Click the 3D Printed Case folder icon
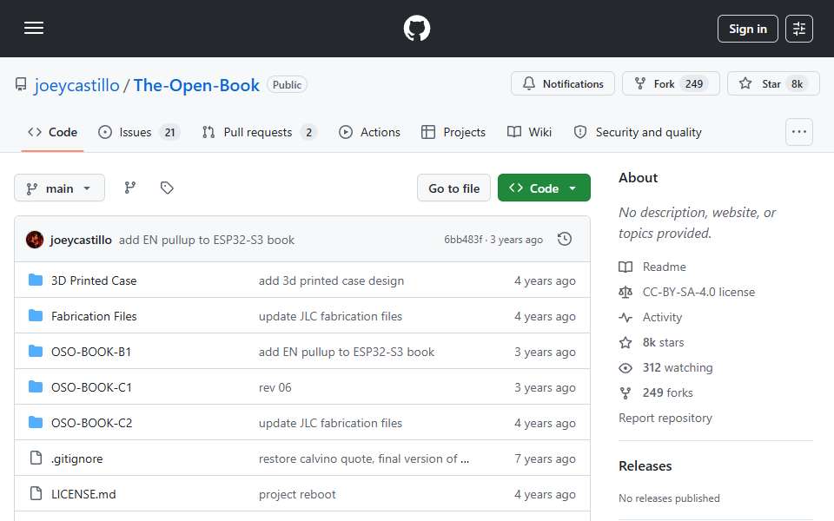 (36, 280)
